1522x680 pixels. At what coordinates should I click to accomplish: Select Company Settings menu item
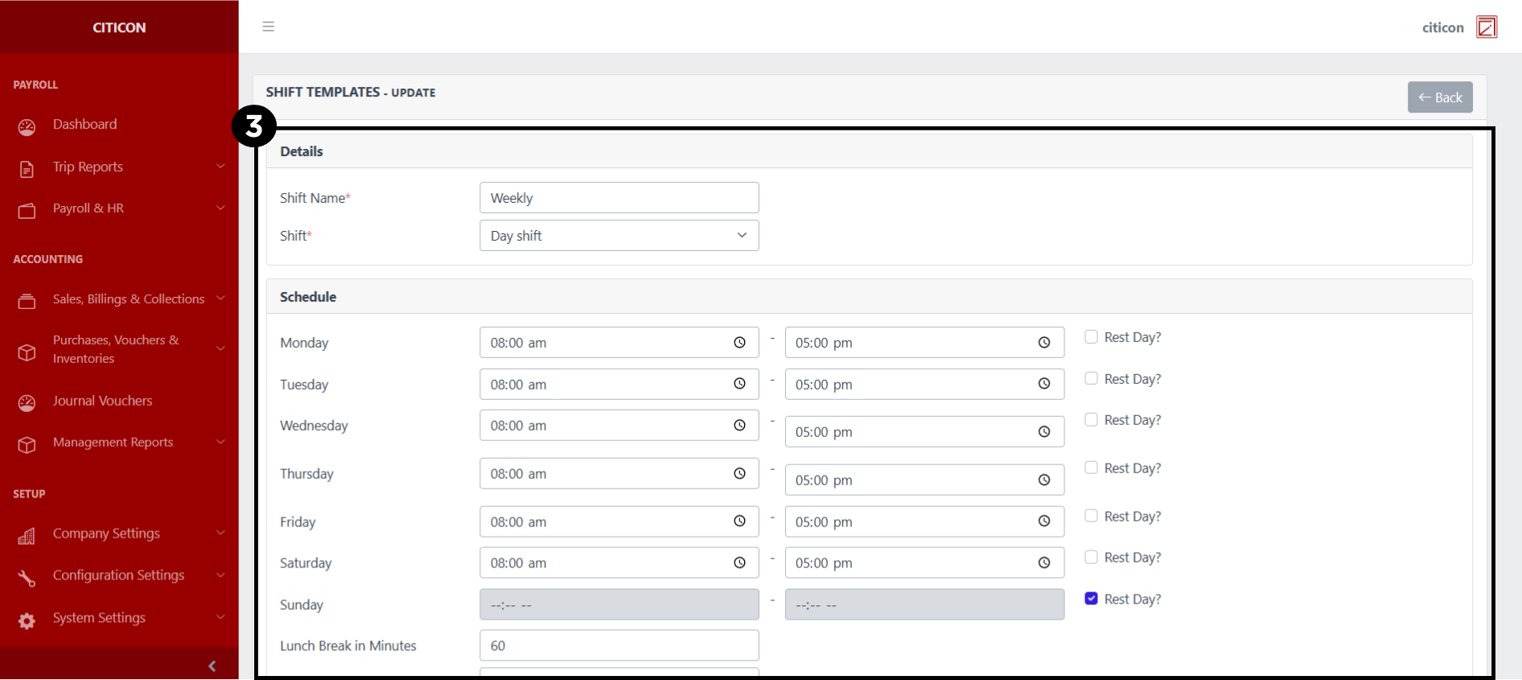pos(106,534)
